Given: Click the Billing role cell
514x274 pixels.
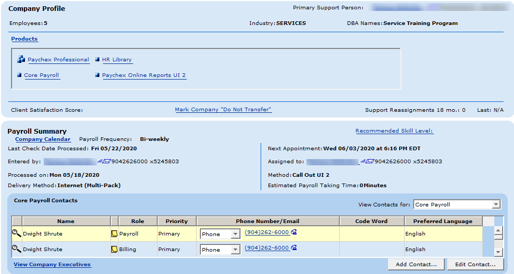Looking at the screenshot, I should [127, 250].
